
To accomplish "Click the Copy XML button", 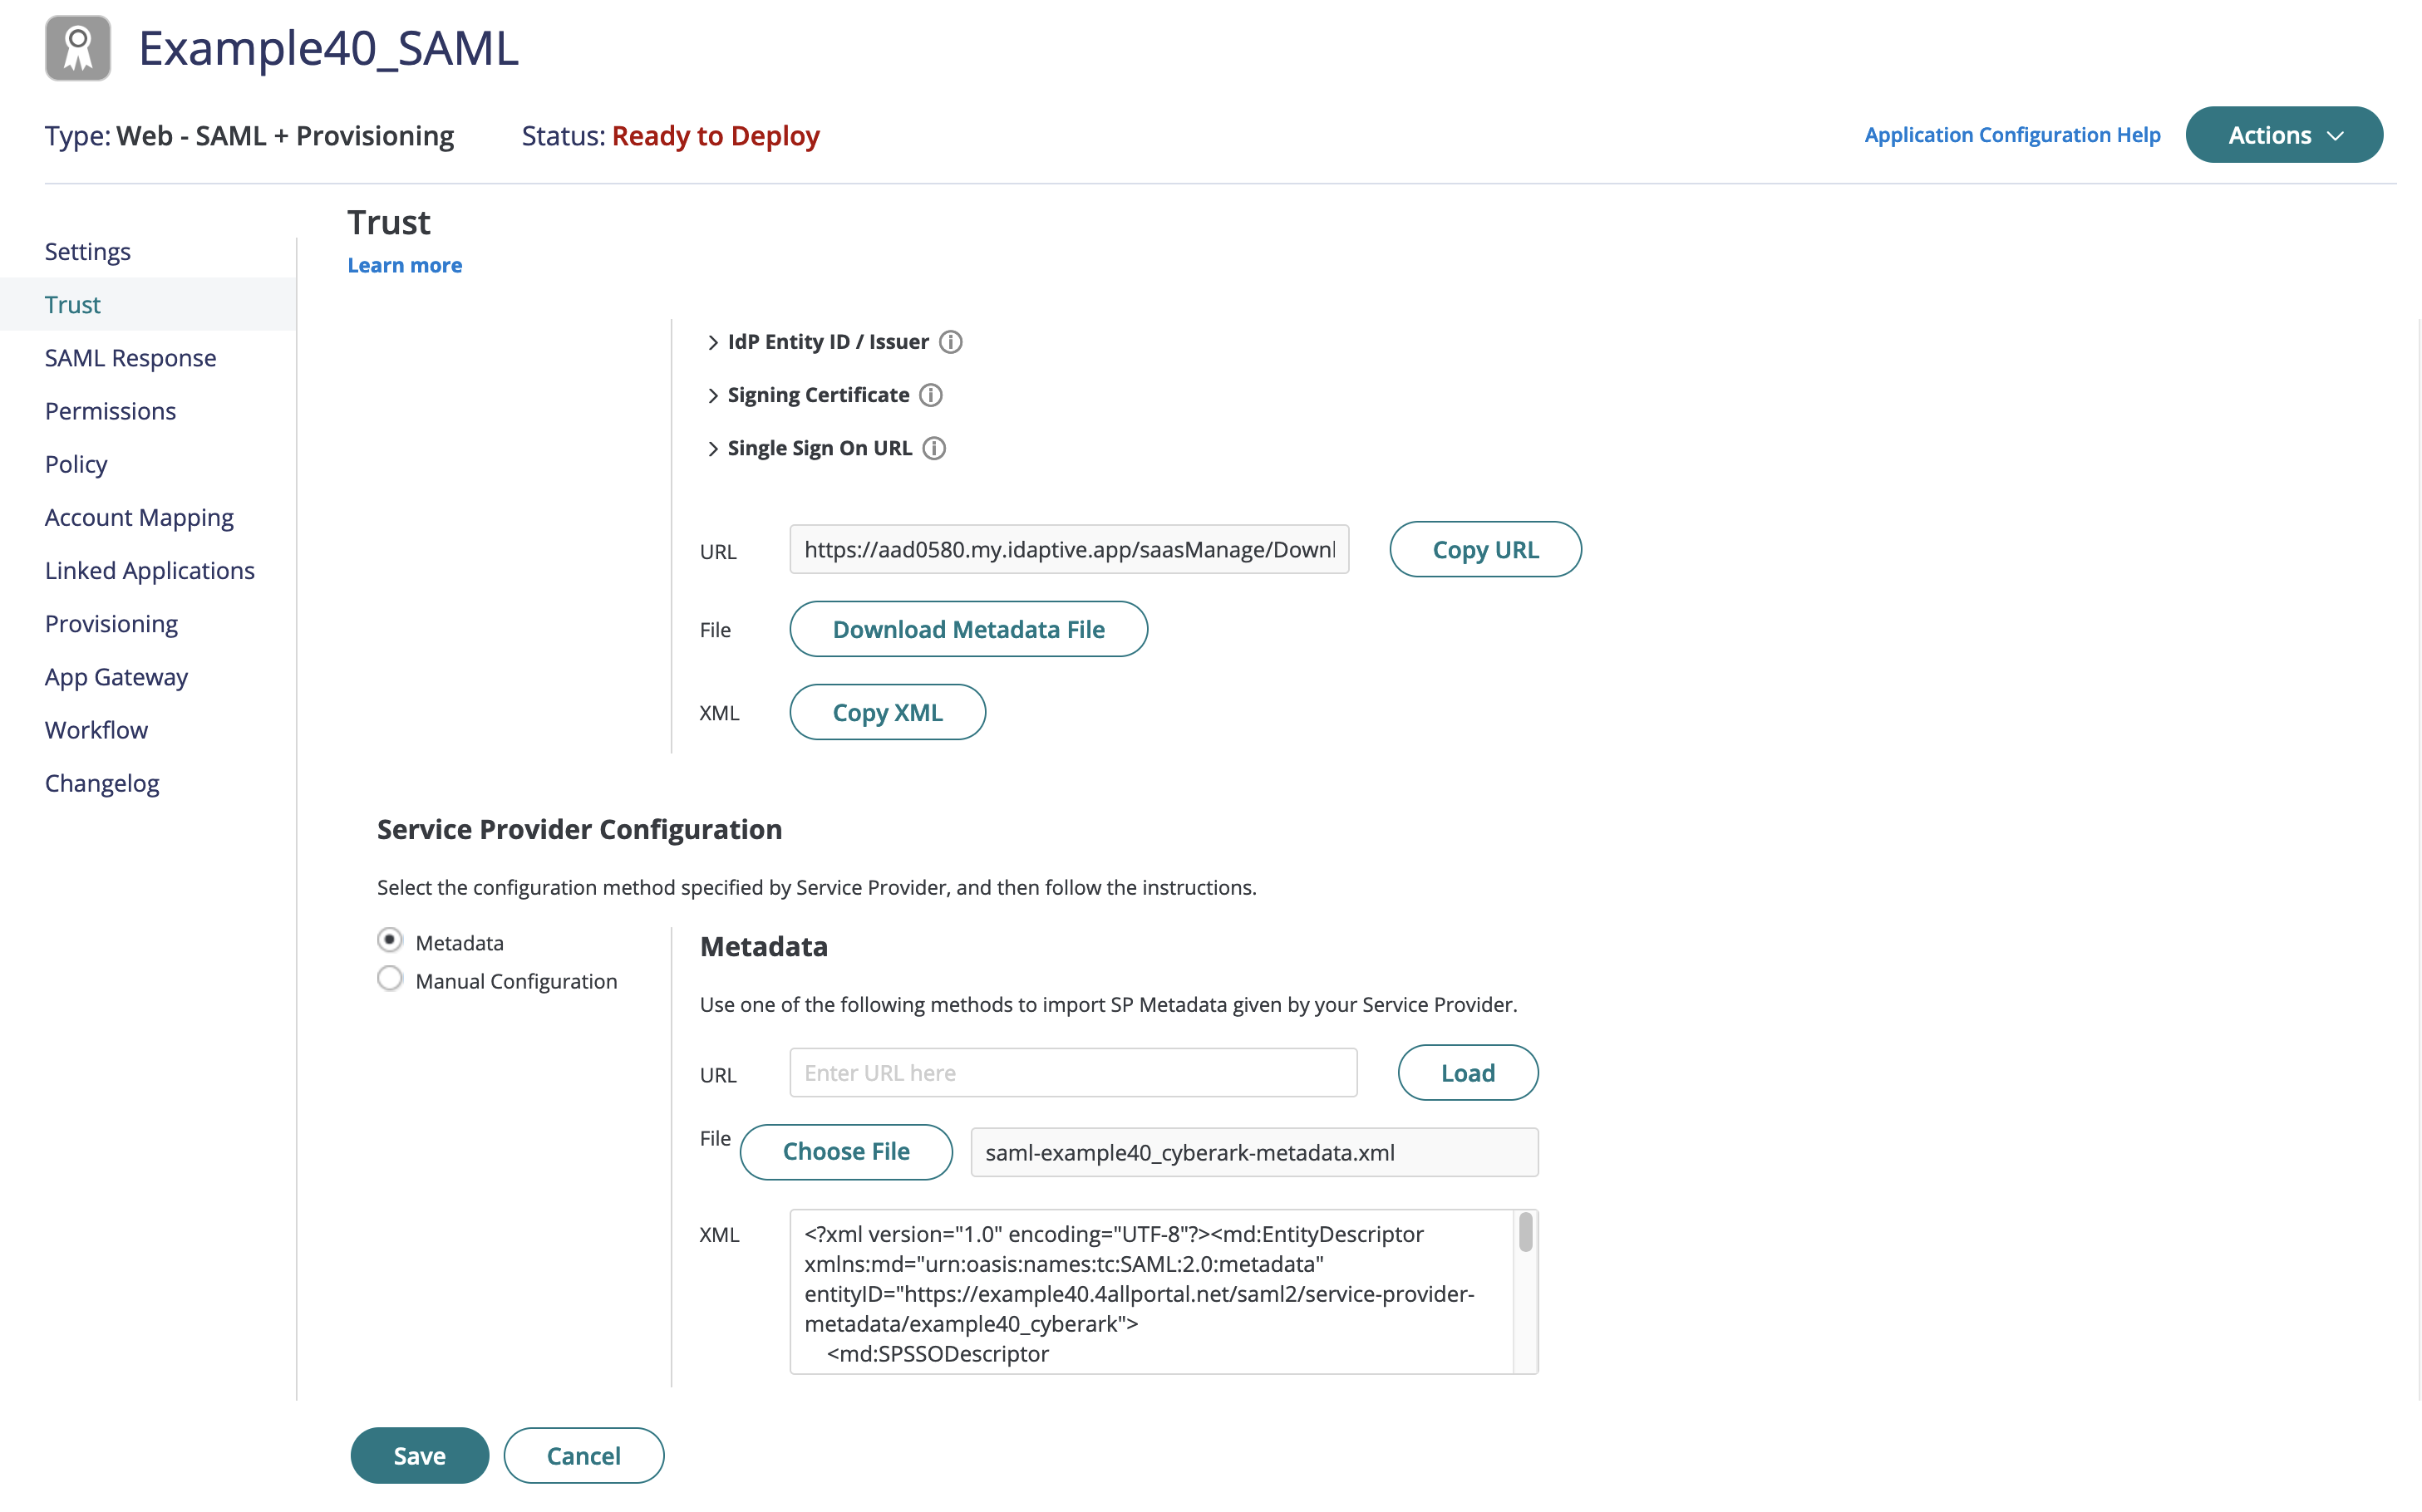I will point(886,712).
